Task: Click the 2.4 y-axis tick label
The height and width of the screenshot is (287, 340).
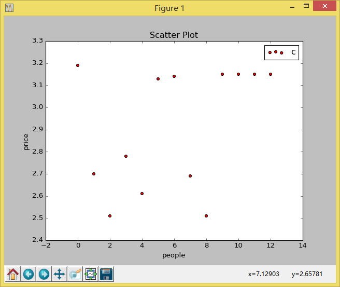Action: [x=38, y=240]
